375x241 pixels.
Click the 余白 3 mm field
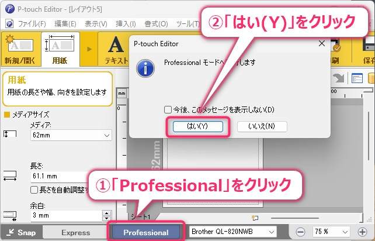point(66,215)
